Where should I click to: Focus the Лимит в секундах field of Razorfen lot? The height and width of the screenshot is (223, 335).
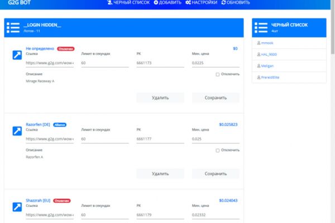tap(105, 139)
